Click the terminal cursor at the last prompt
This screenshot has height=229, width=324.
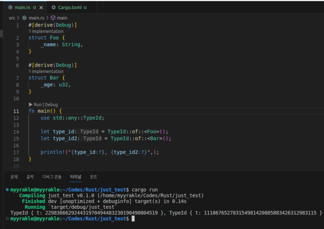(133, 219)
